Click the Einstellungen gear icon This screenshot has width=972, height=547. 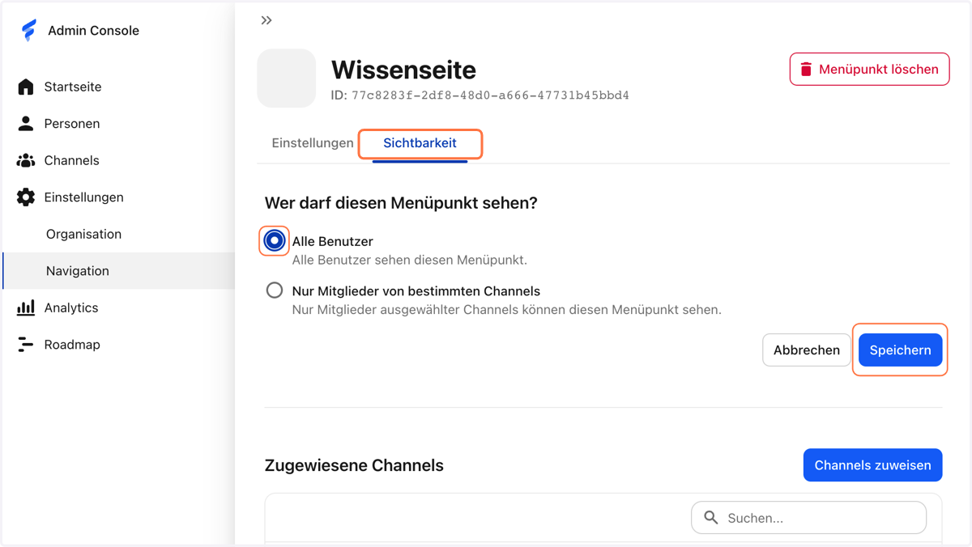tap(26, 197)
